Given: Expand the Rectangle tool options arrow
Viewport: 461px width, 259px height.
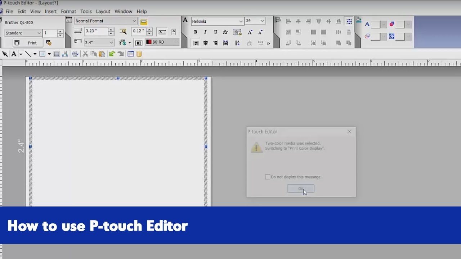Looking at the screenshot, I should [49, 54].
